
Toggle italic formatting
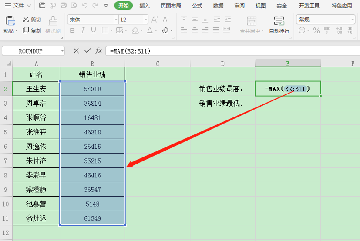point(83,30)
